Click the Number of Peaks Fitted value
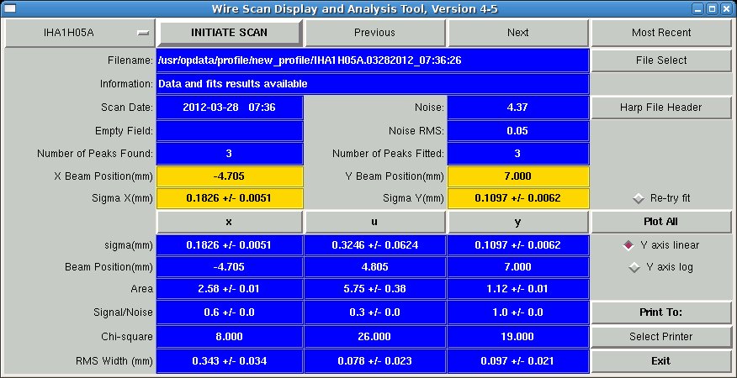The width and height of the screenshot is (737, 378). point(518,154)
